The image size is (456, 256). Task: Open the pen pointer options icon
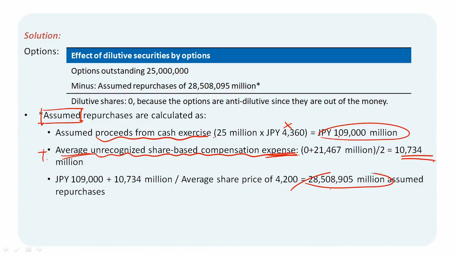point(17,249)
